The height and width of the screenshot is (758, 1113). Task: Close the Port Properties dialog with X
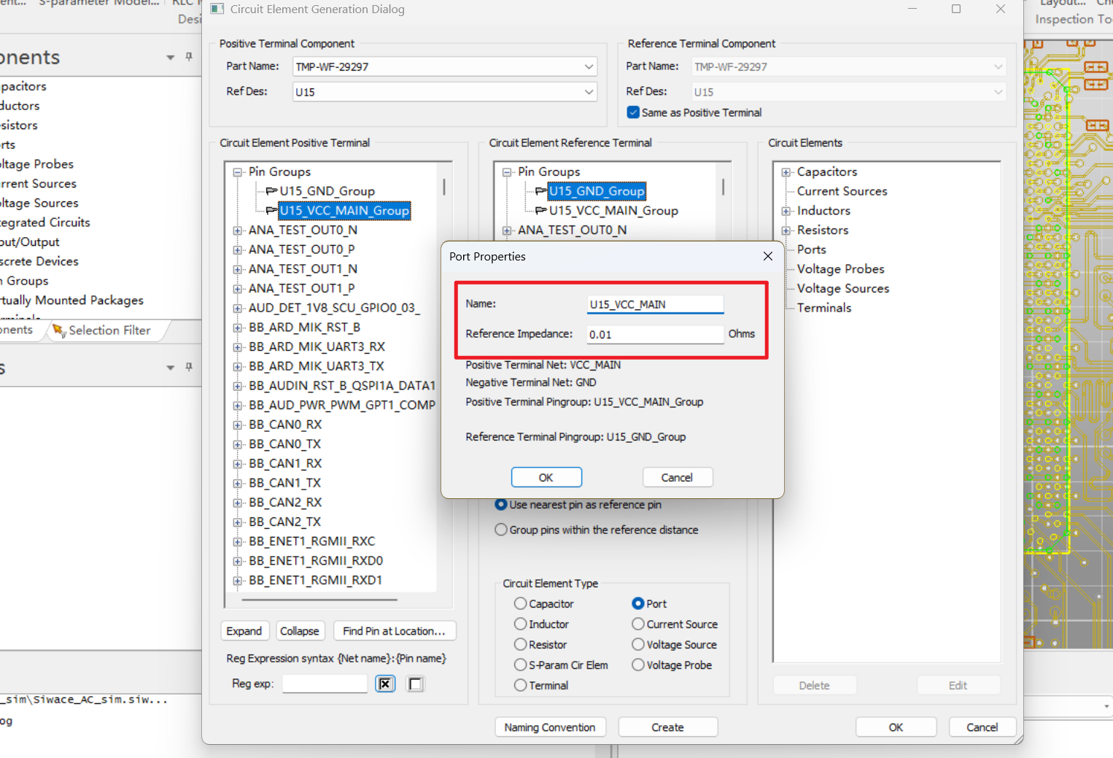click(x=767, y=256)
